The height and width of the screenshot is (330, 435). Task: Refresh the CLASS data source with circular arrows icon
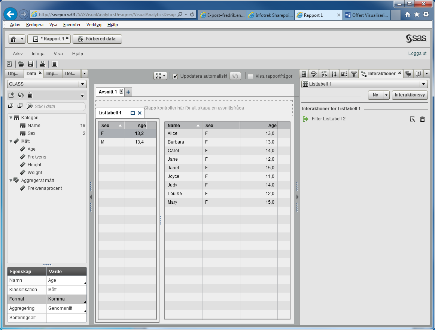21,95
